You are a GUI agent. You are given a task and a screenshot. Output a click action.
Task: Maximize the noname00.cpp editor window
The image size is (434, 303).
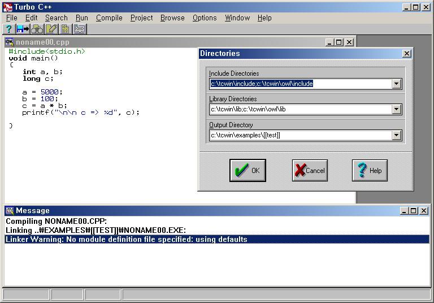pos(339,42)
